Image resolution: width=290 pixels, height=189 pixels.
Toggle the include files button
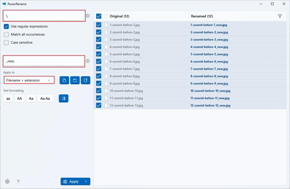click(x=64, y=80)
